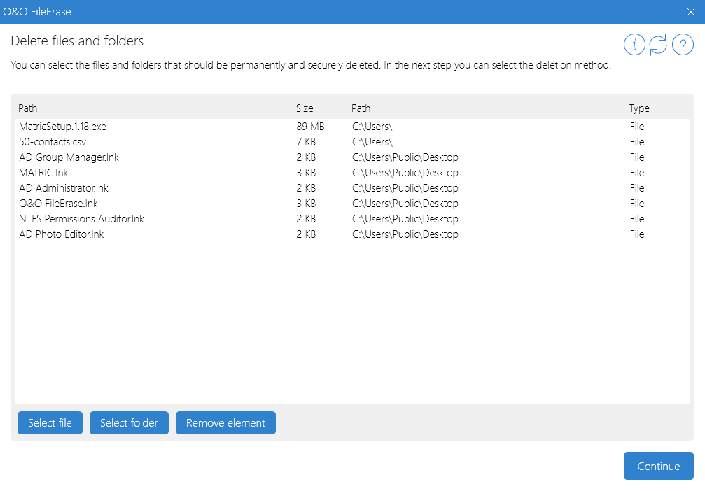Click the NTFS Permissions Auditor.lnk row
This screenshot has width=705, height=491.
click(81, 219)
